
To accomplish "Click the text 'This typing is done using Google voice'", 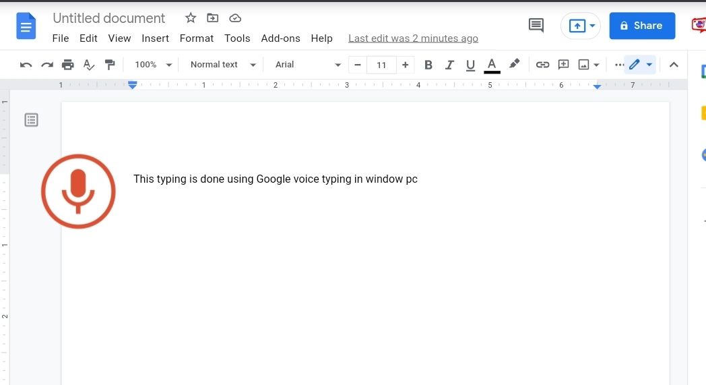I will click(226, 179).
